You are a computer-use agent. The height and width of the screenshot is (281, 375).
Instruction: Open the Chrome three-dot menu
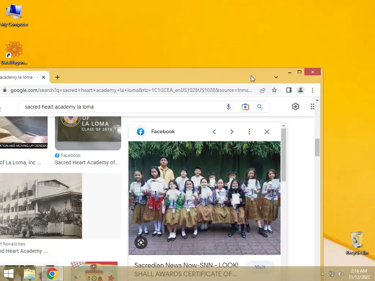(313, 90)
